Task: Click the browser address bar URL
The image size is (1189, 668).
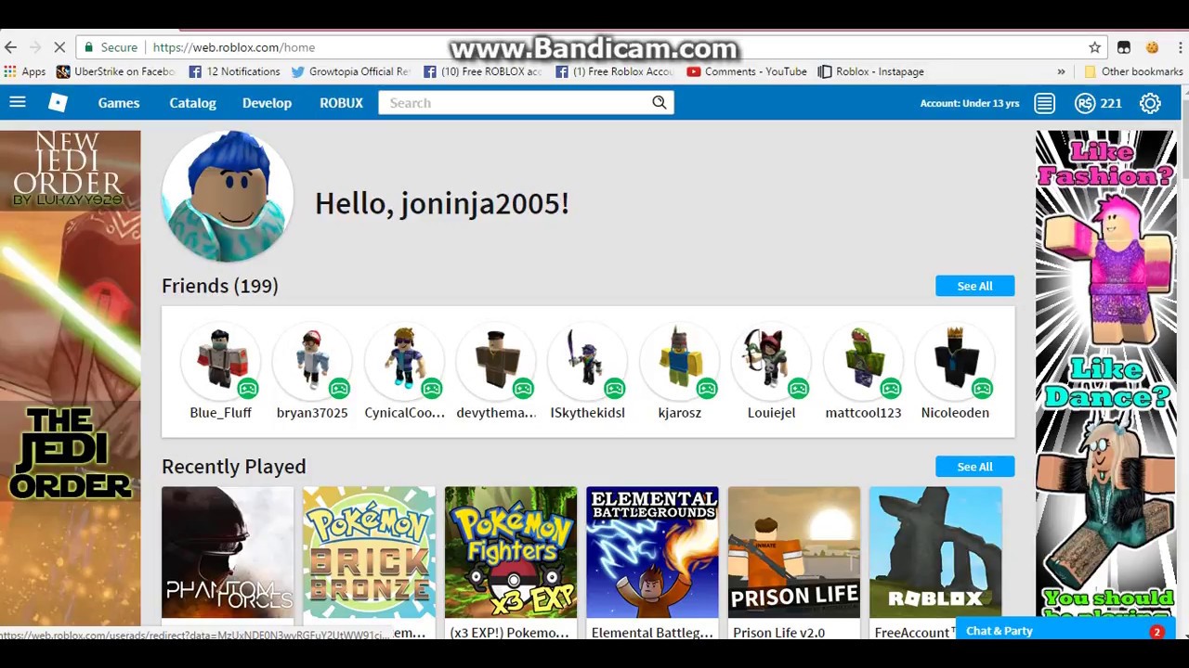Action: tap(234, 47)
